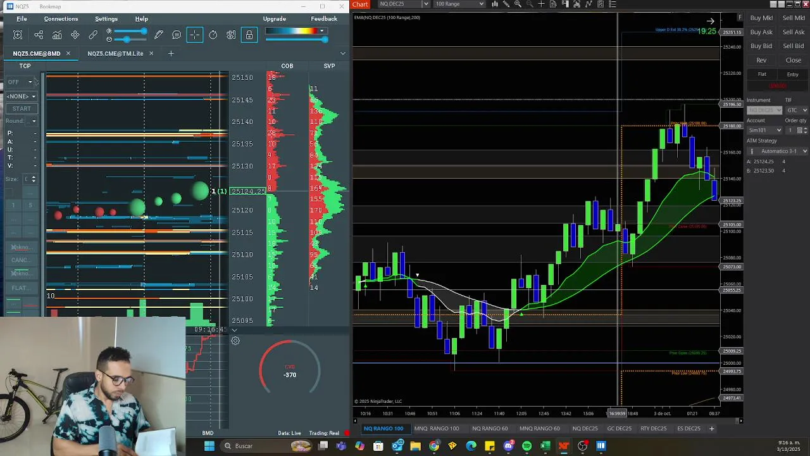The height and width of the screenshot is (456, 810).
Task: Open Bookmap Help menu
Action: click(142, 19)
